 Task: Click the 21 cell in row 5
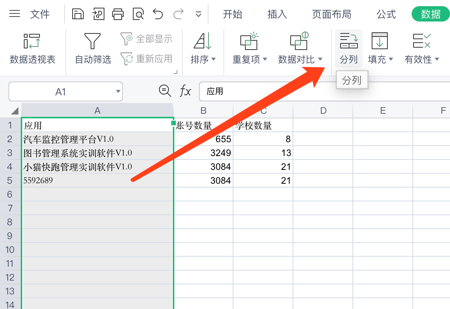click(263, 180)
